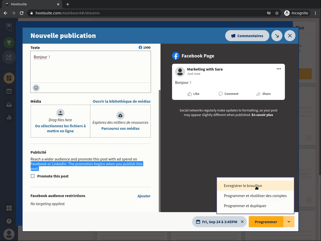This screenshot has height=241, width=321.
Task: Open the Incognito profile indicator
Action: 296,13
